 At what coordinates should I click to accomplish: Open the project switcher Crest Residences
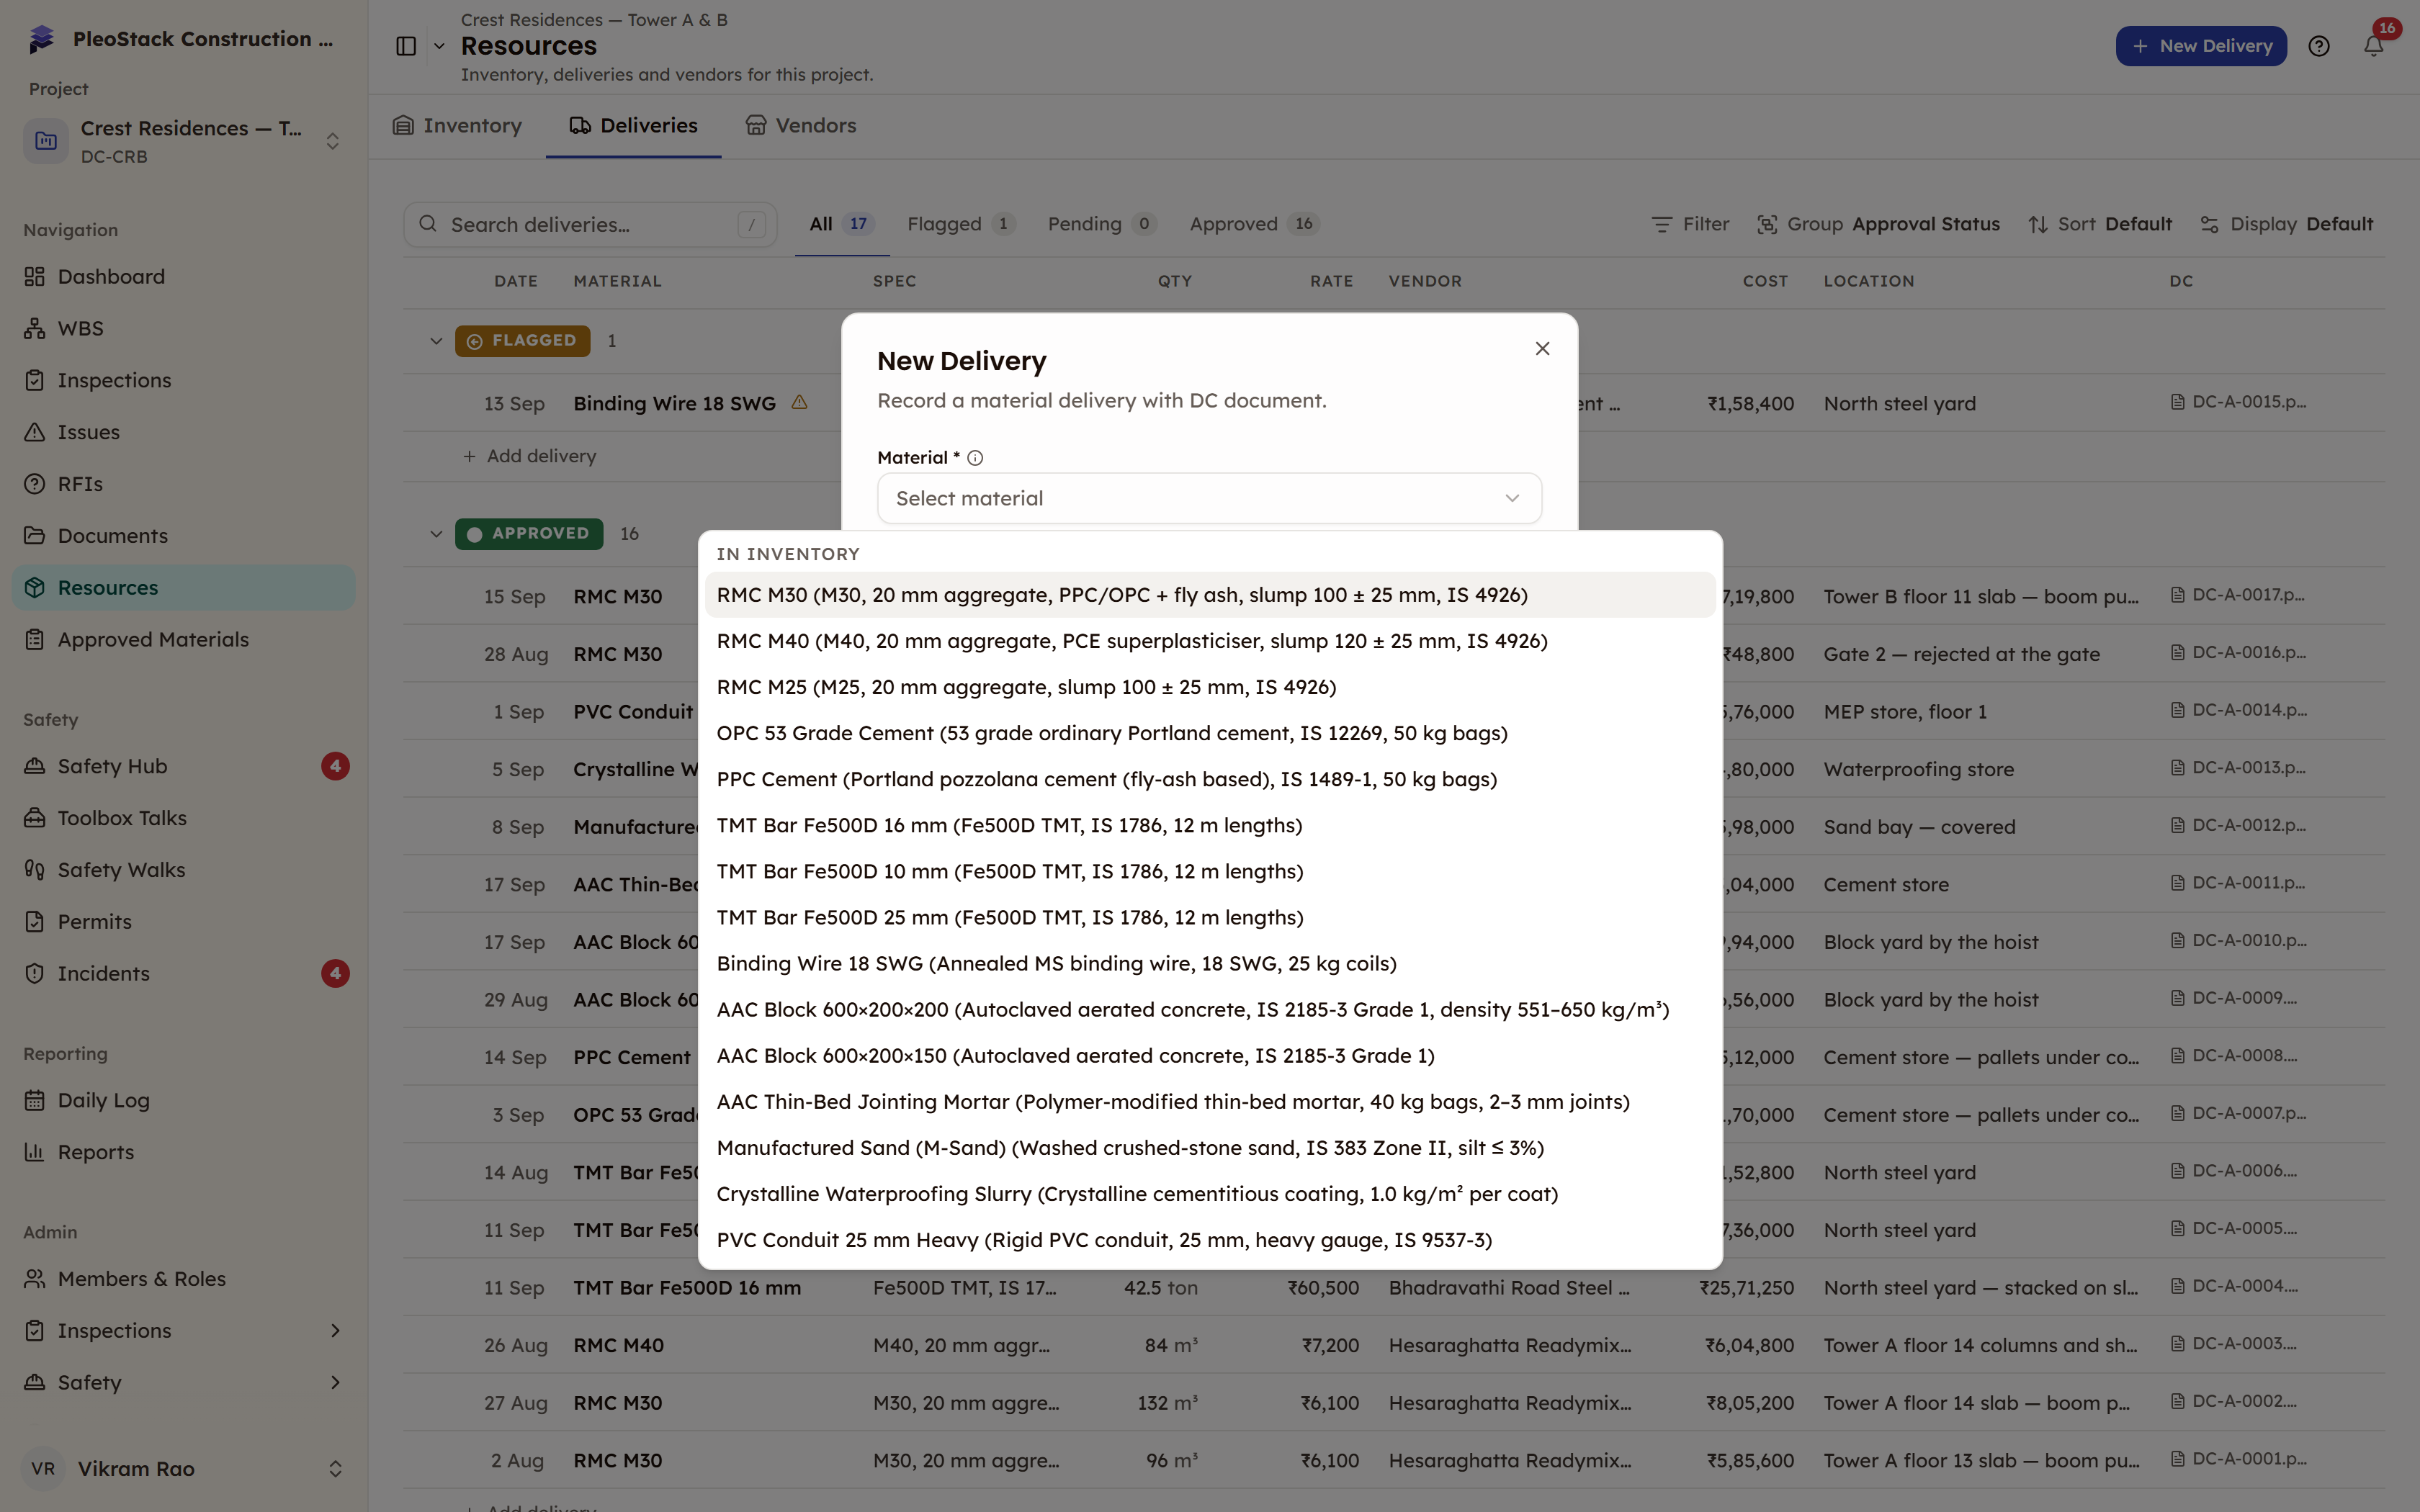point(184,141)
